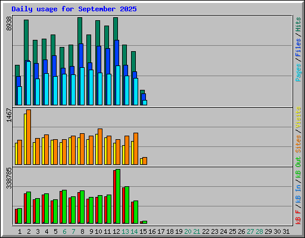
Task: Click the kB In legend label
Action: (298, 193)
